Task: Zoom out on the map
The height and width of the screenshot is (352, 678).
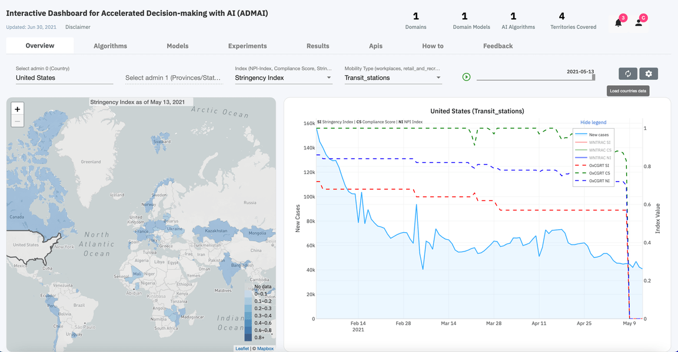Action: [18, 121]
